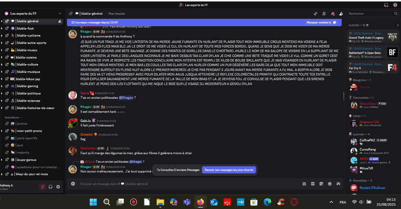This screenshot has height=209, width=401.
Task: Click GabiJu username in chat
Action: click(x=85, y=121)
